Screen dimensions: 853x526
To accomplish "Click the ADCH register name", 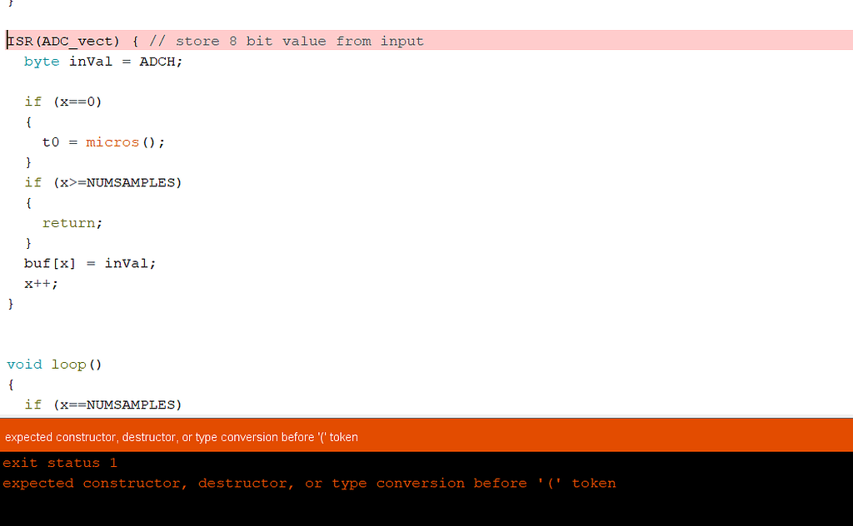I will tap(160, 62).
